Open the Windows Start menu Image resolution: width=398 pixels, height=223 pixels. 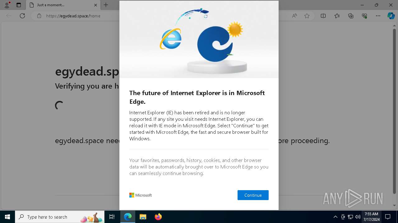pyautogui.click(x=7, y=217)
